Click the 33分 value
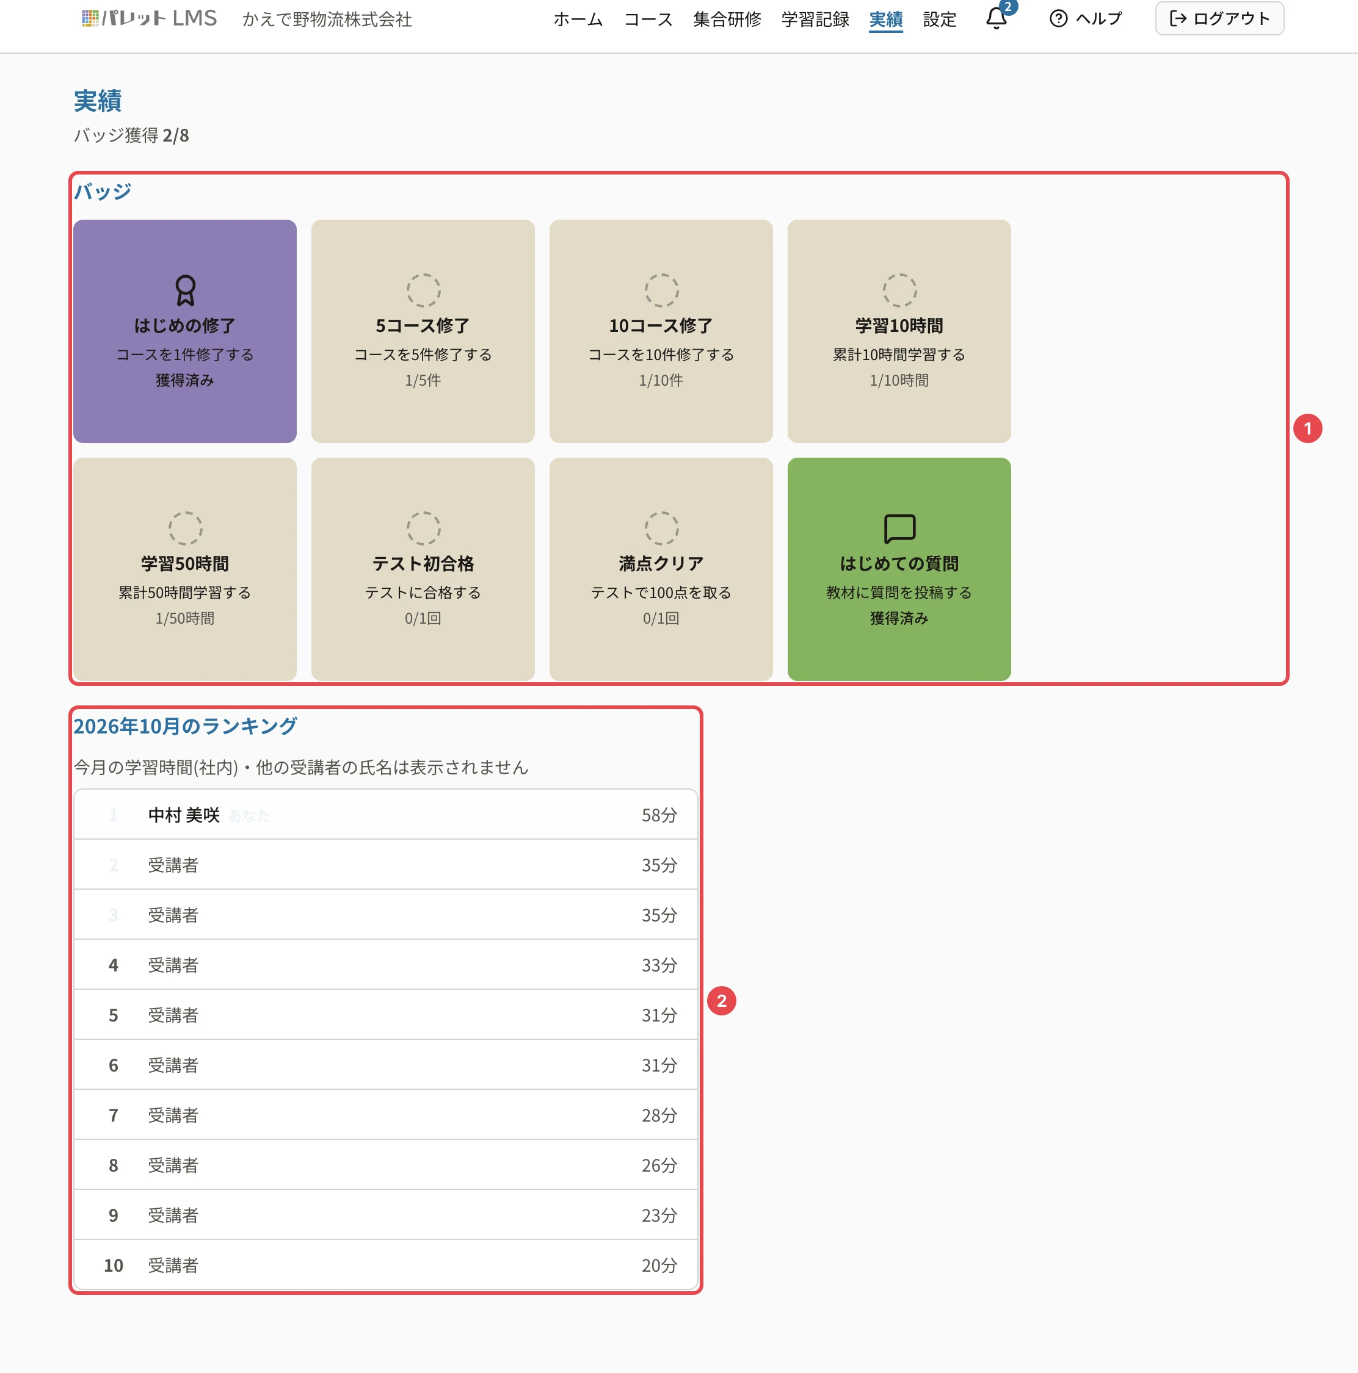 click(659, 965)
